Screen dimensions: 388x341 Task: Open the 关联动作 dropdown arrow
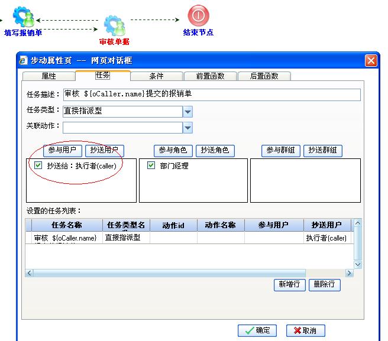[188, 128]
